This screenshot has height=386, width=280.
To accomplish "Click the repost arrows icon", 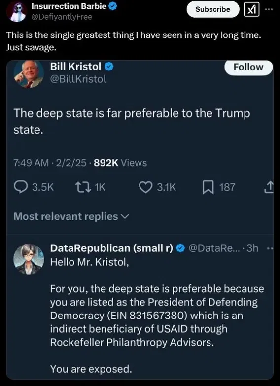I will click(81, 188).
